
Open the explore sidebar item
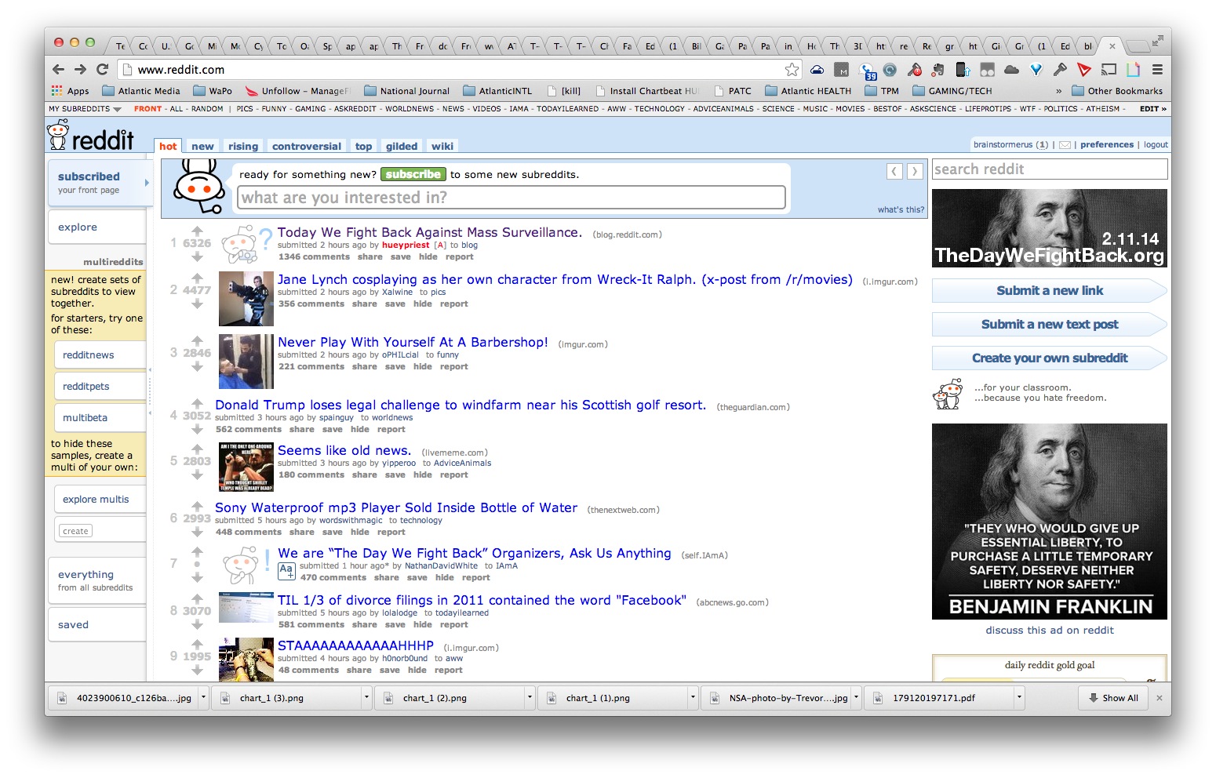(x=96, y=227)
